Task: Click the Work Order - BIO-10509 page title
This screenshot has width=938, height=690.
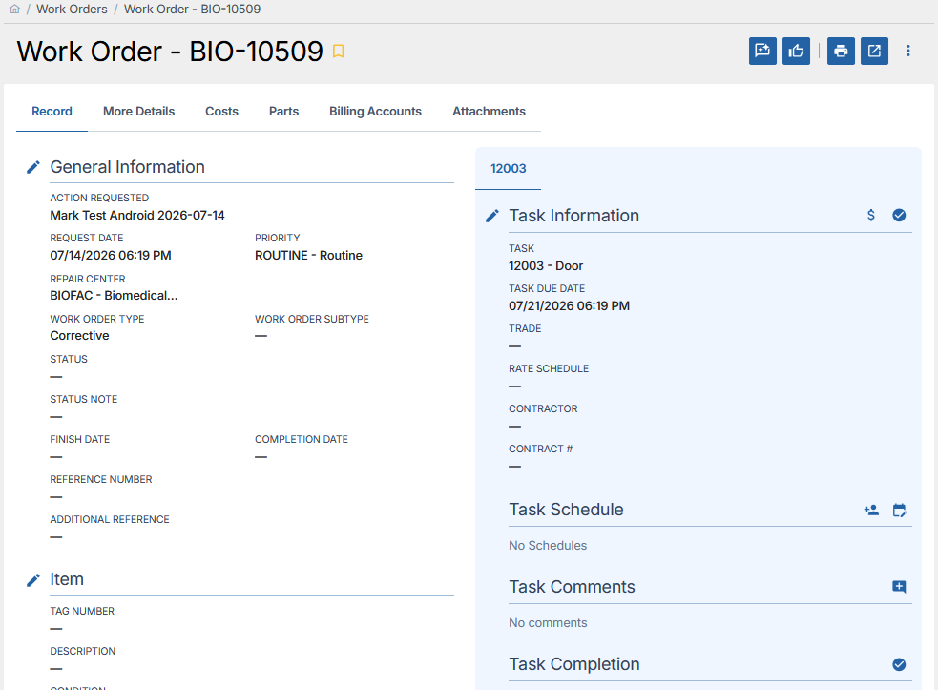Action: [x=170, y=52]
